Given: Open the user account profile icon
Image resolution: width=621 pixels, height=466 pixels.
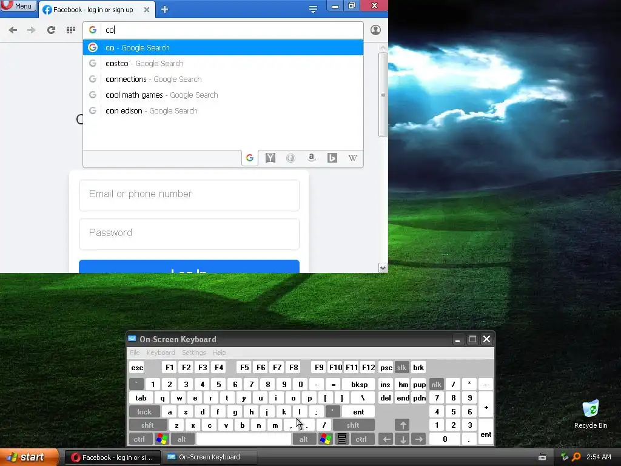Looking at the screenshot, I should (375, 30).
